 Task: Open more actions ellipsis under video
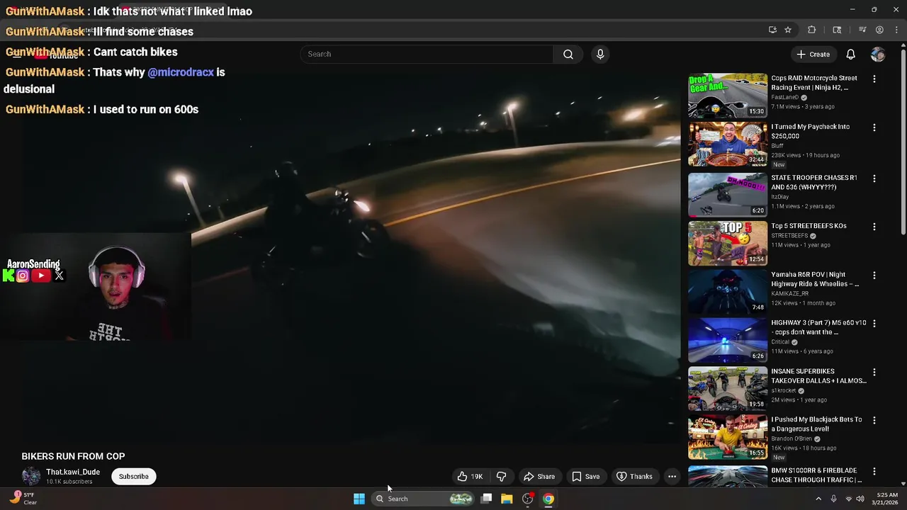tap(672, 477)
